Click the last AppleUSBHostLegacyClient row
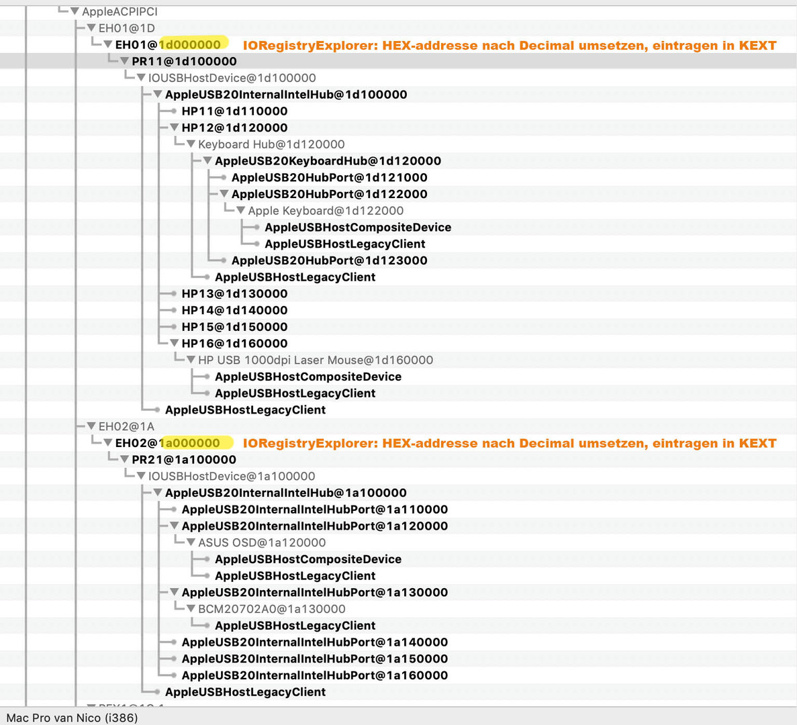Screen dimensions: 797x725 [245, 691]
